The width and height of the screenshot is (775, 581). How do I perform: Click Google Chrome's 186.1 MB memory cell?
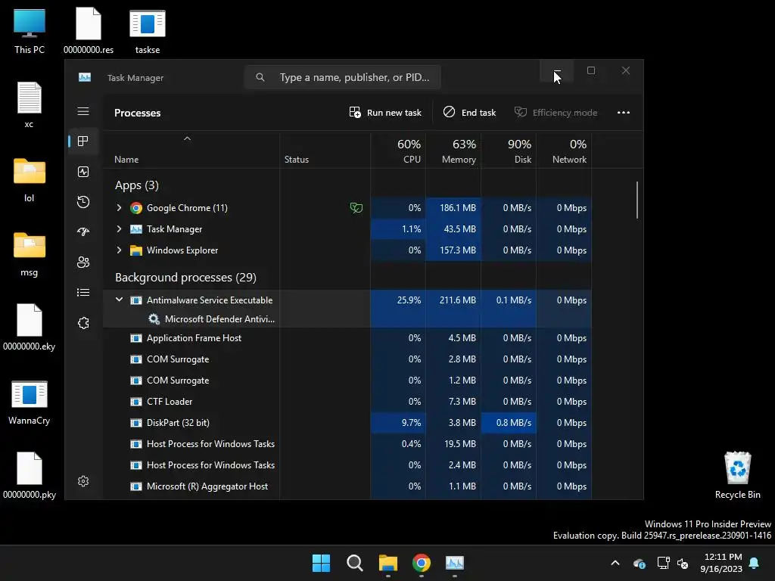(453, 208)
